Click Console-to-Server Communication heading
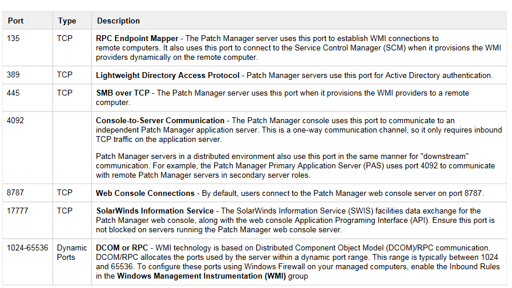The image size is (512, 288). pyautogui.click(x=160, y=120)
